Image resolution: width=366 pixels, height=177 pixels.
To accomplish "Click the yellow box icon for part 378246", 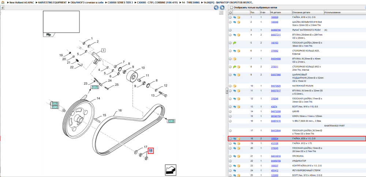I will point(239,99).
